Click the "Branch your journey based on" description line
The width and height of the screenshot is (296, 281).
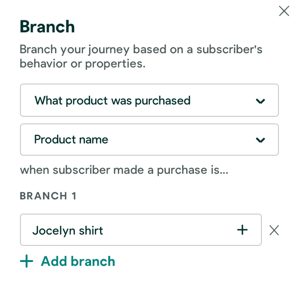(141, 49)
